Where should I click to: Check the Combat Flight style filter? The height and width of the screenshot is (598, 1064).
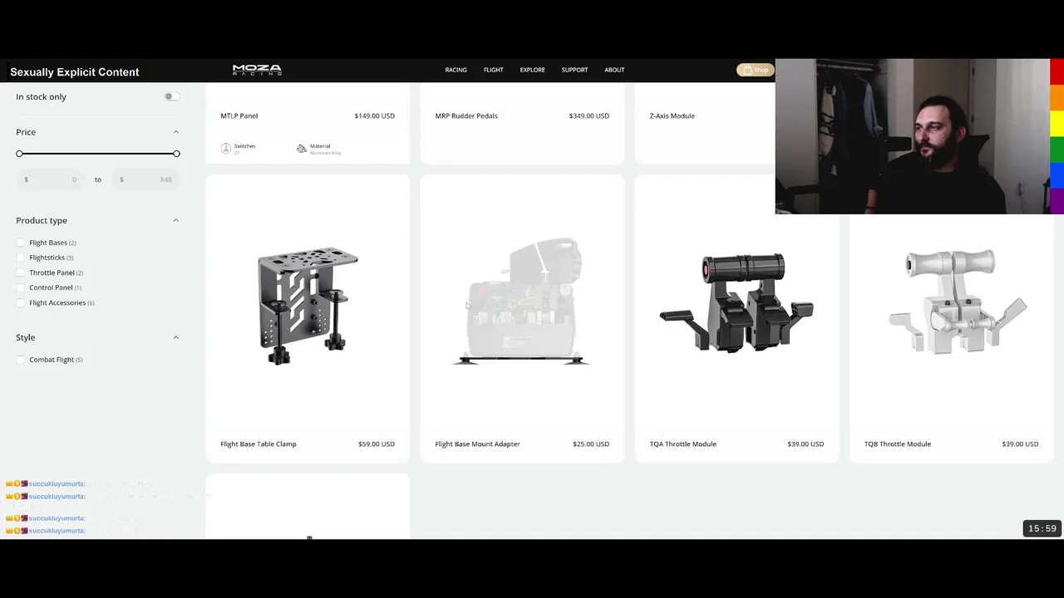pos(21,360)
